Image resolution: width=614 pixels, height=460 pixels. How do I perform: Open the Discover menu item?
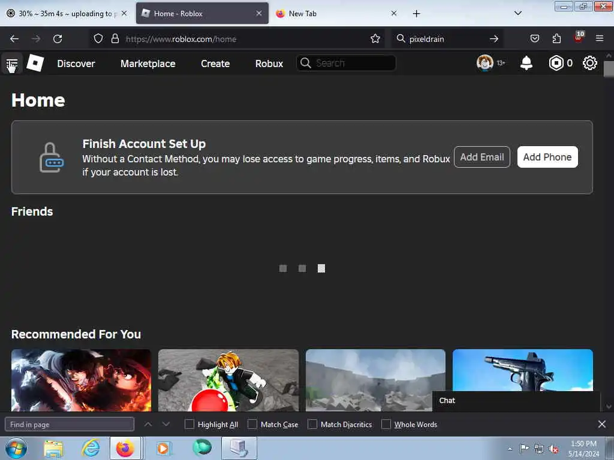[x=76, y=63]
